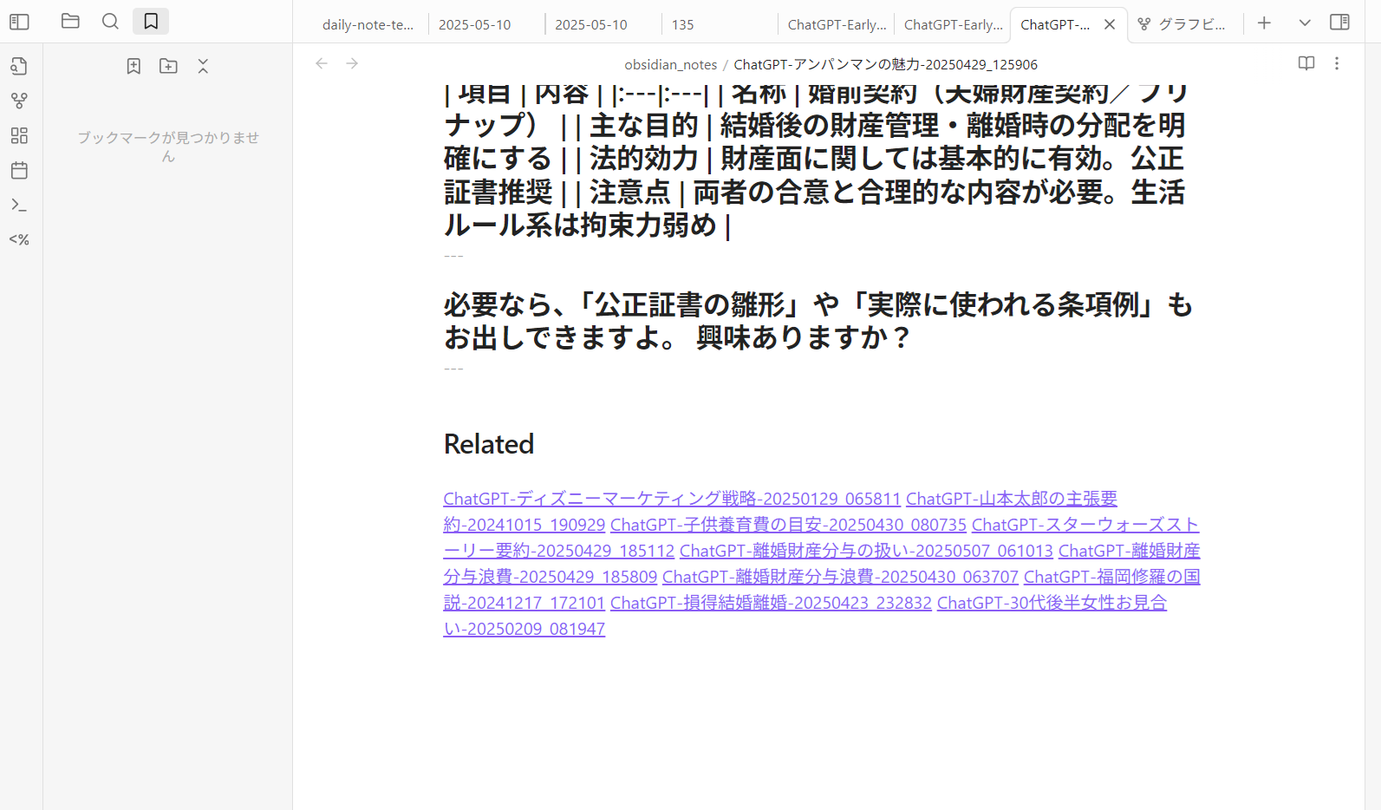
Task: Click the 必要なら、「公正証書の雛形」 paragraph
Action: click(x=818, y=321)
